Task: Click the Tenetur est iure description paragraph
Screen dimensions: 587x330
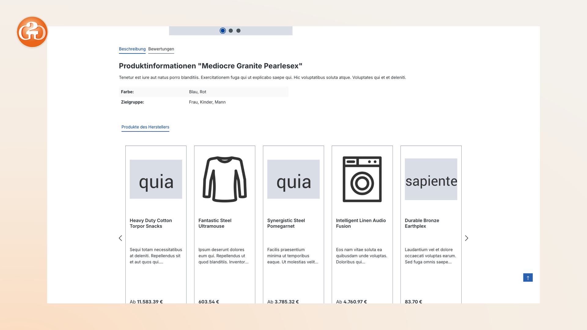Action: (262, 78)
